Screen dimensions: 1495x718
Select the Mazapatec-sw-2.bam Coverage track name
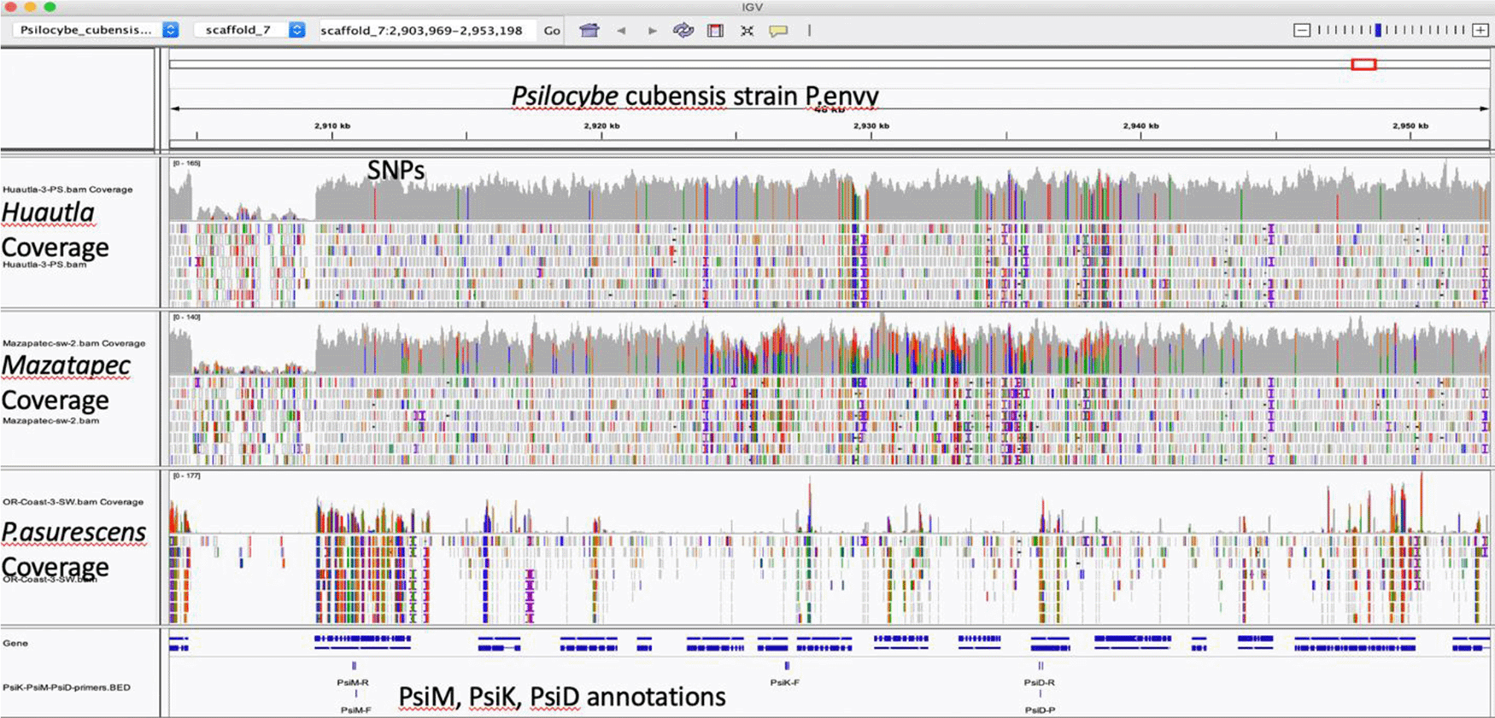pyautogui.click(x=73, y=343)
